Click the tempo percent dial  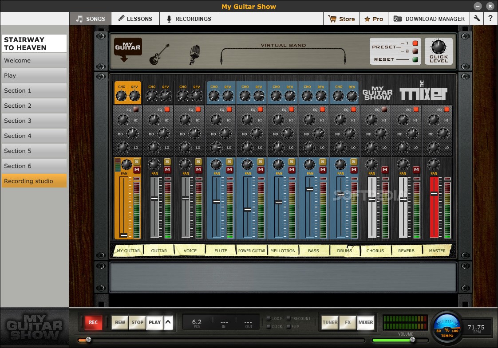pyautogui.click(x=447, y=326)
